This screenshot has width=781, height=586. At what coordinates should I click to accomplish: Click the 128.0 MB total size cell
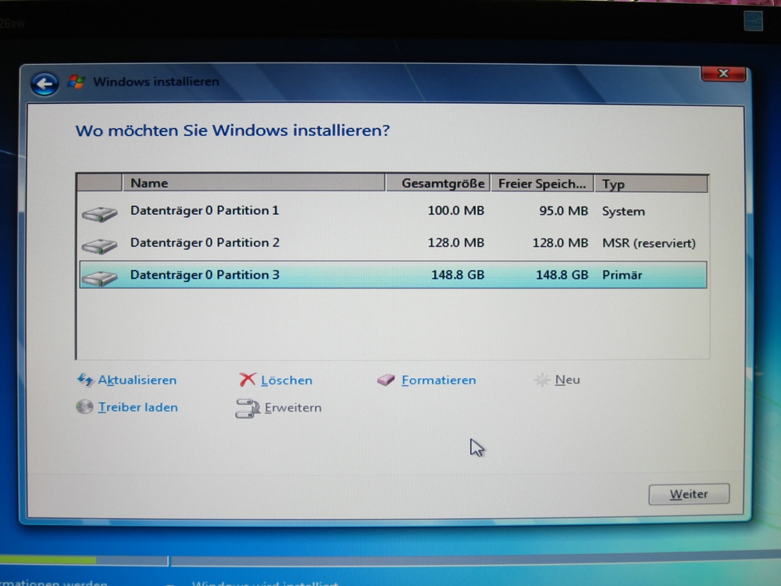pyautogui.click(x=456, y=243)
